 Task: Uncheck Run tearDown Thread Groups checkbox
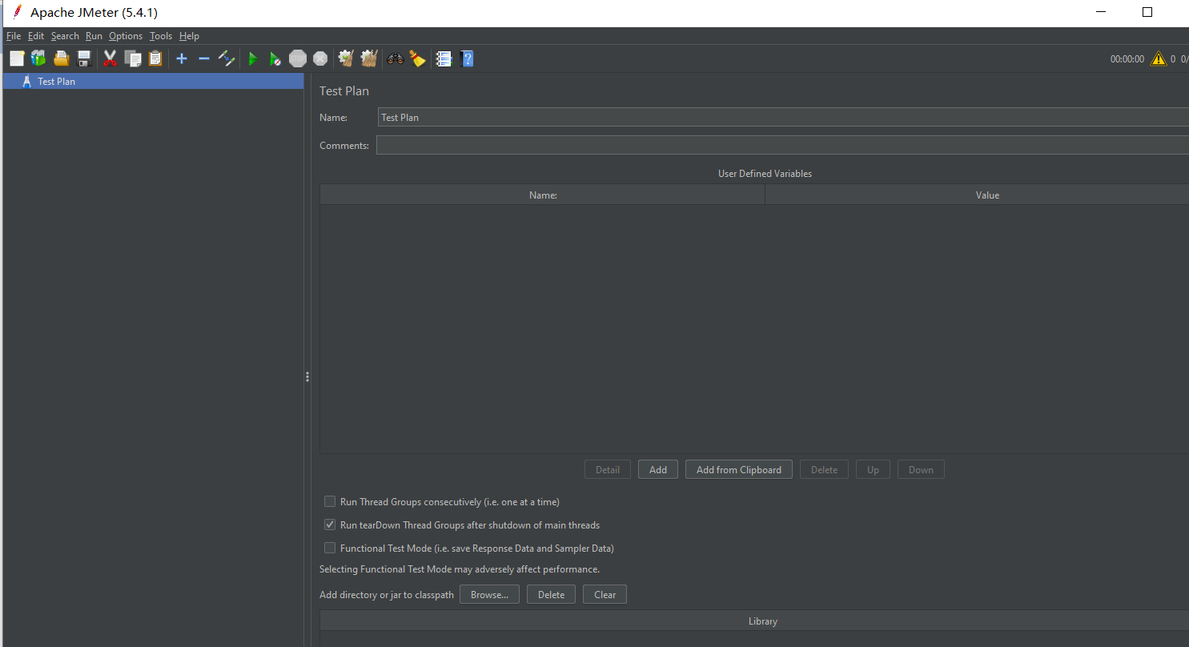pos(330,524)
